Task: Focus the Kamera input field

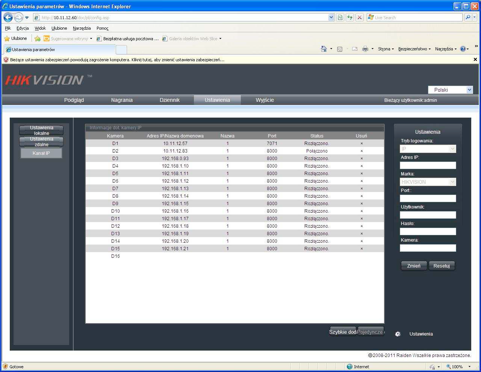Action: click(428, 248)
